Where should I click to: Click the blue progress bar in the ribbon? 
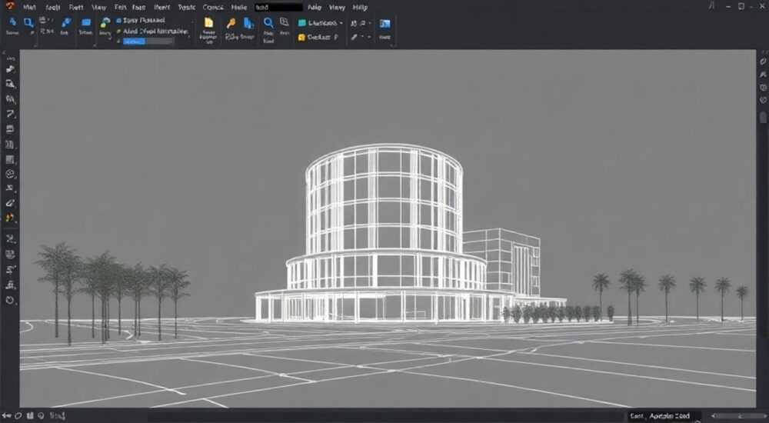coord(148,42)
